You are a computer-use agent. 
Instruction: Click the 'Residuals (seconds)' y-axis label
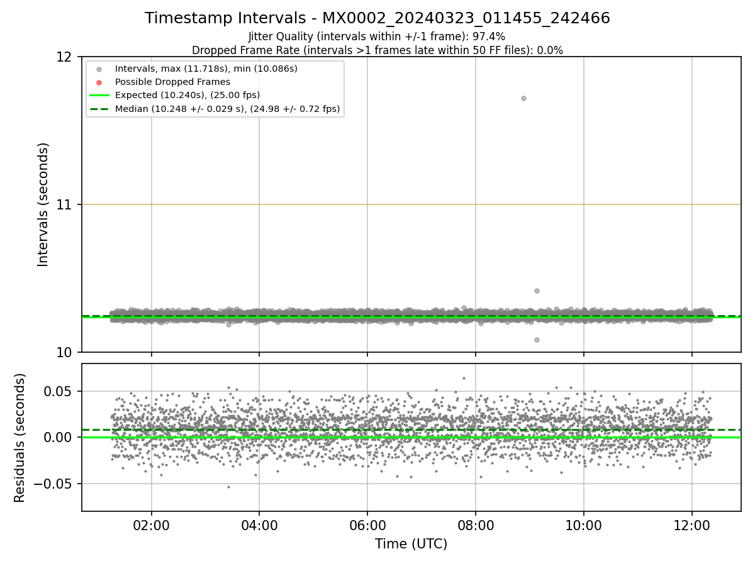[20, 438]
